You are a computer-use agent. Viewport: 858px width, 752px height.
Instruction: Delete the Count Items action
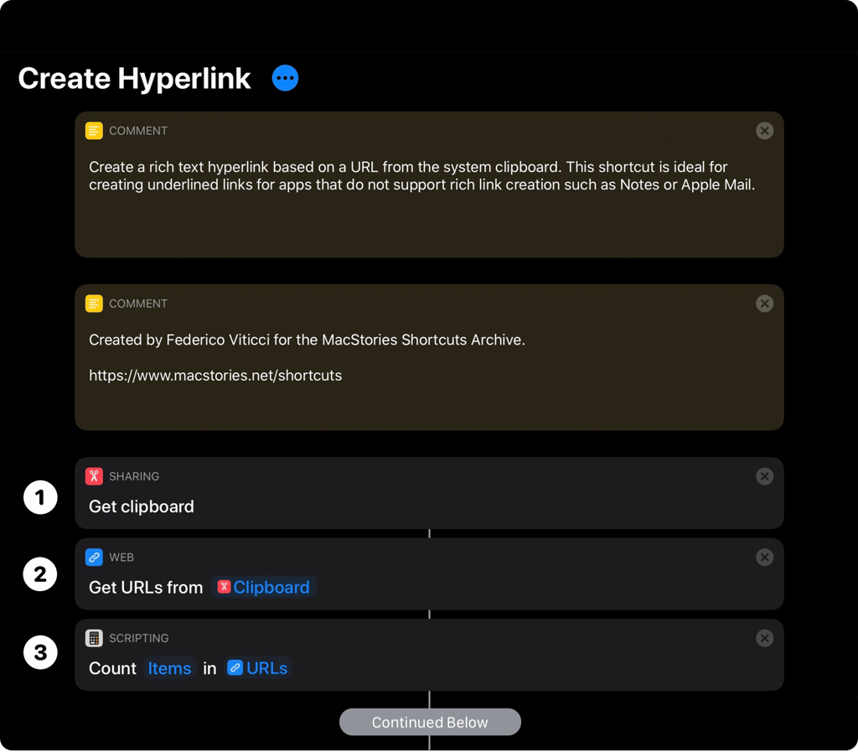coord(764,638)
